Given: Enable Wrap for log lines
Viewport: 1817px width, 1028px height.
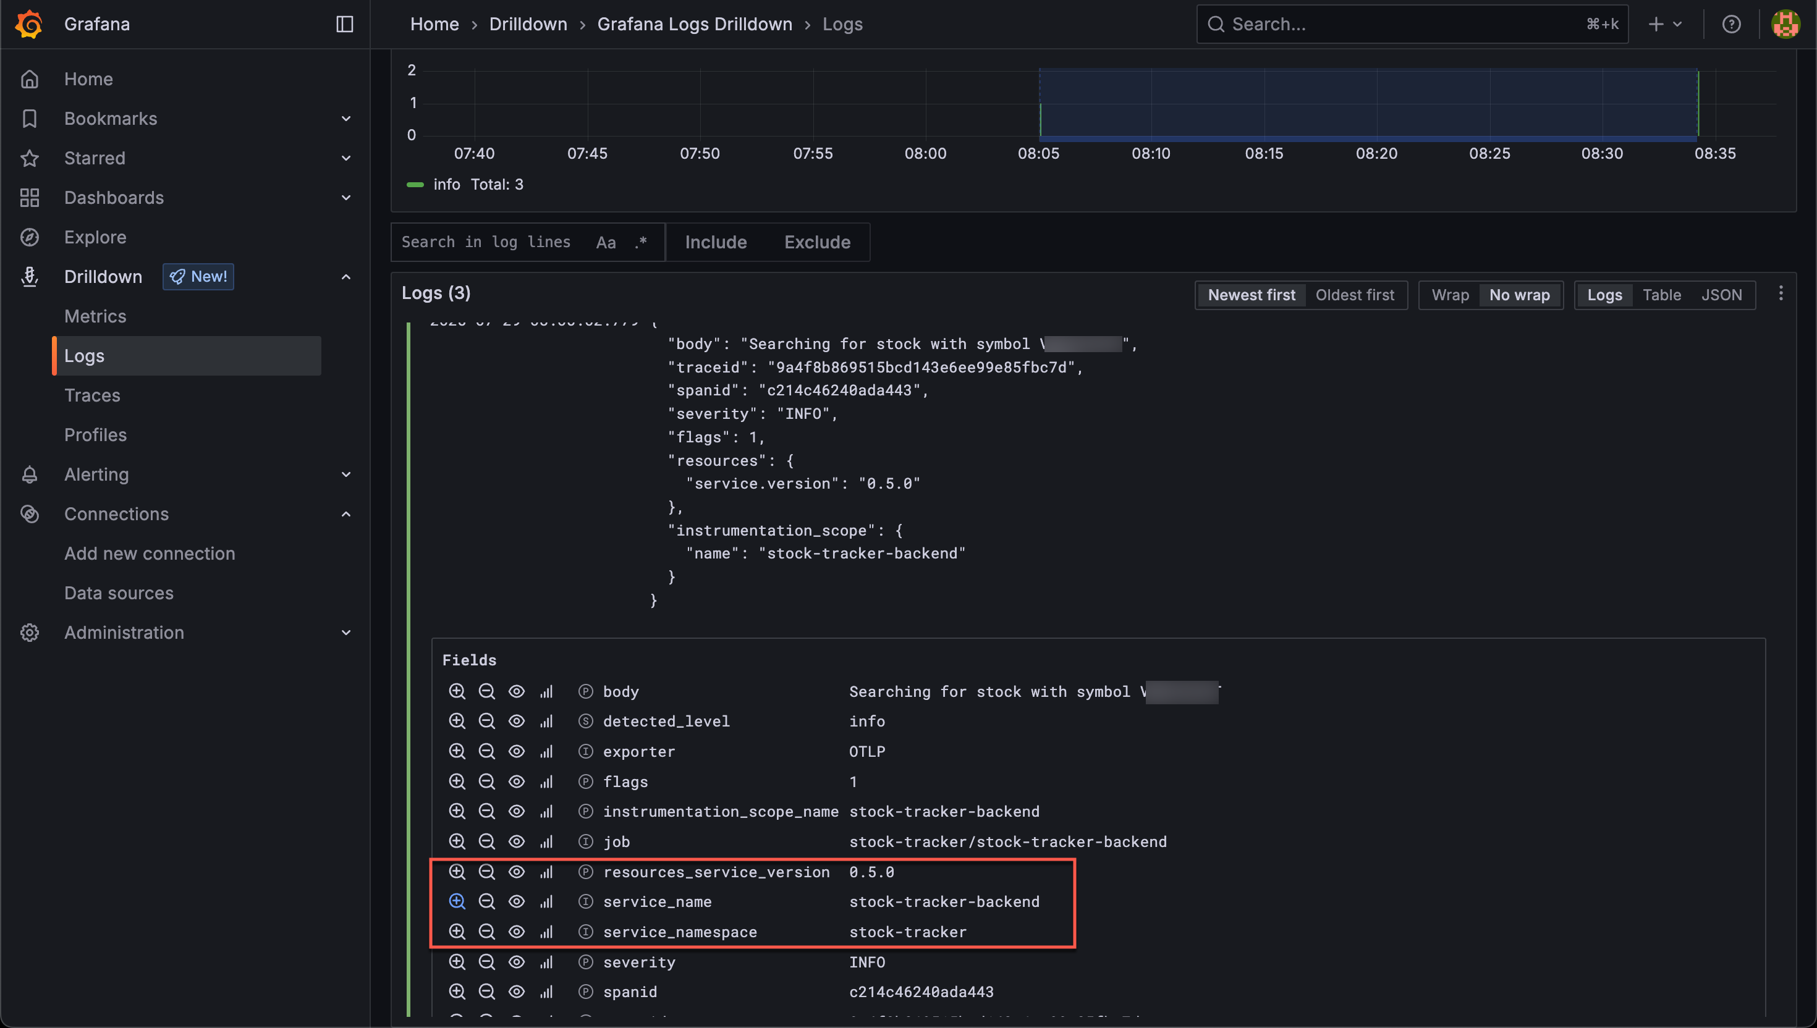Looking at the screenshot, I should pyautogui.click(x=1450, y=295).
